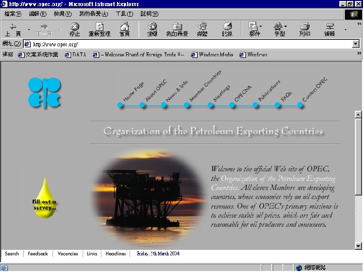Image resolution: width=363 pixels, height=272 pixels.
Task: Open the Windows Media links shortcut
Action: pos(212,54)
